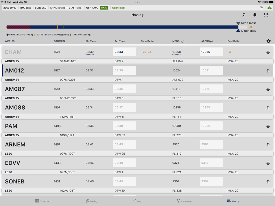Viewport: 275px width, 206px height.
Task: Tap the three-dot multitasking control
Action: (137, 2)
